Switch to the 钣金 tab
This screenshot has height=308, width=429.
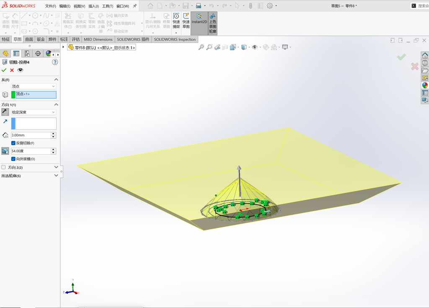click(41, 39)
